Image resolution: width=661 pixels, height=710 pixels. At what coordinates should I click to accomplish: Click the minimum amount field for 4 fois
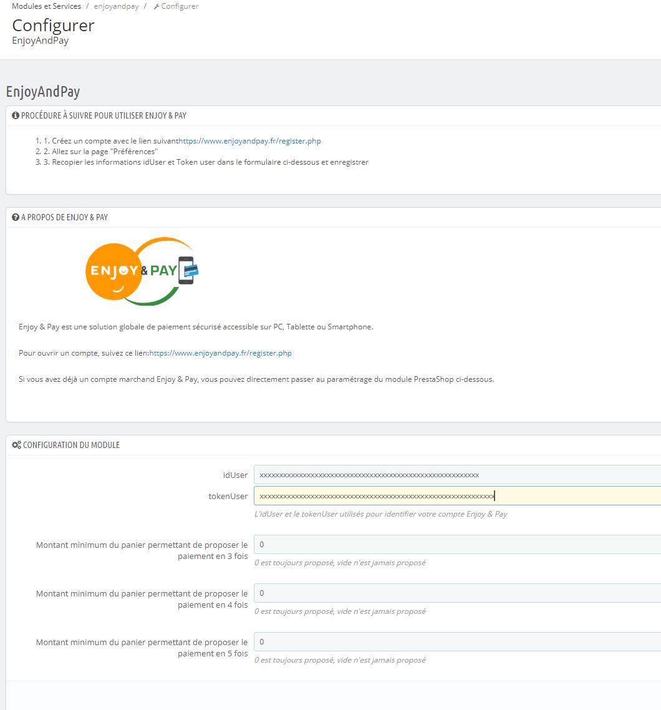point(458,593)
